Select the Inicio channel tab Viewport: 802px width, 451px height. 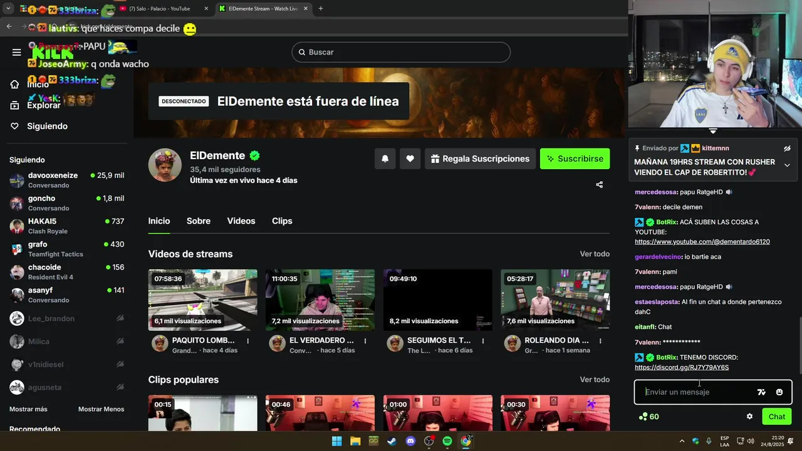(159, 221)
